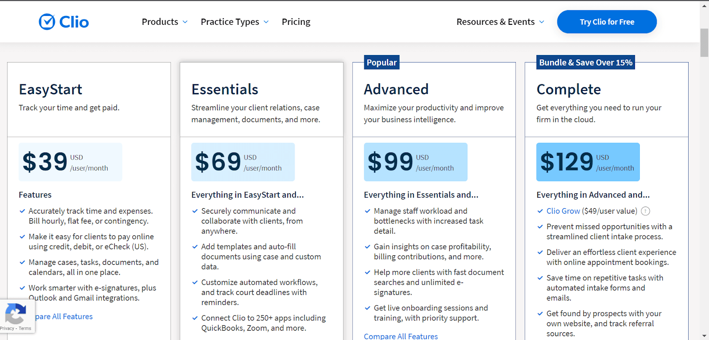Image resolution: width=709 pixels, height=340 pixels.
Task: Open the "Clio Grow" link in Complete plan
Action: (x=563, y=211)
